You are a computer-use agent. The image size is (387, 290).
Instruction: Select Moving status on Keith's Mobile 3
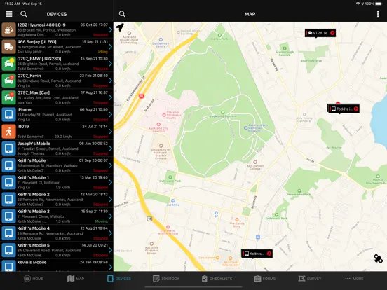[x=102, y=221]
